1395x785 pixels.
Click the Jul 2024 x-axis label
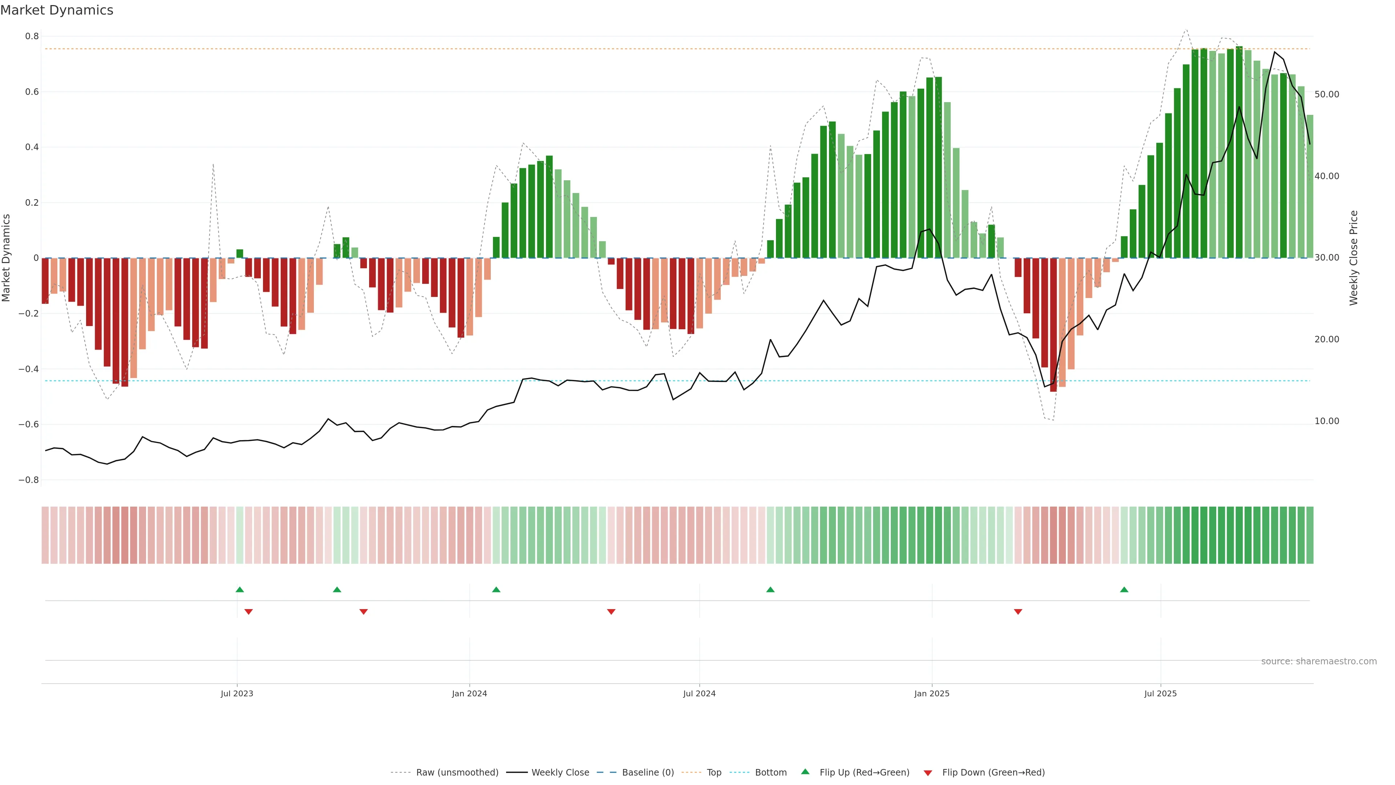[699, 693]
